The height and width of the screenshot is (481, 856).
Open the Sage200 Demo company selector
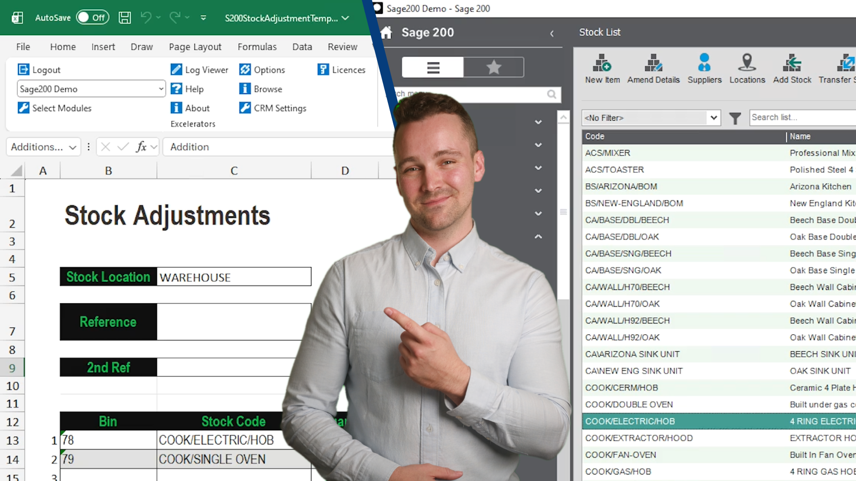(91, 89)
